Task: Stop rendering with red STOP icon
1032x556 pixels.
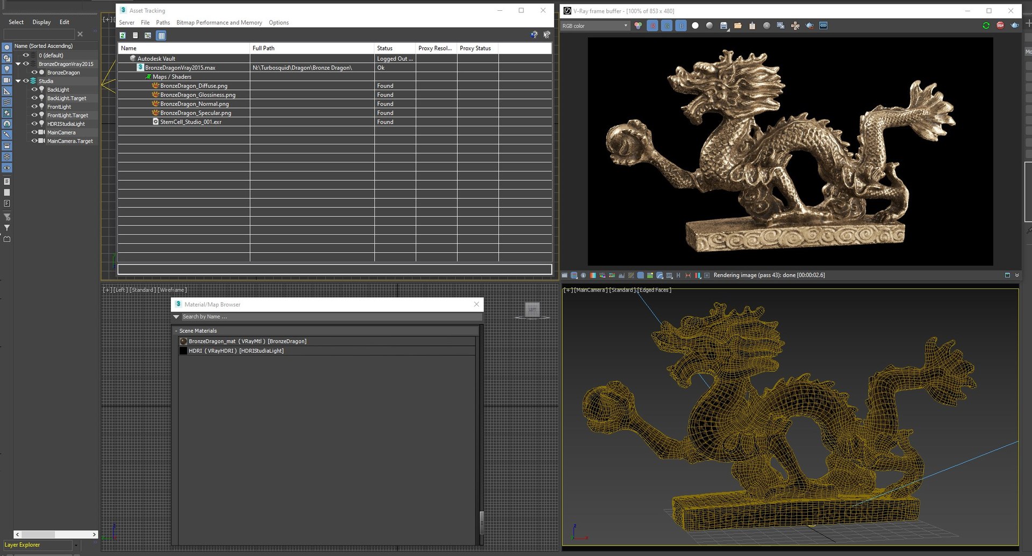Action: (1000, 26)
